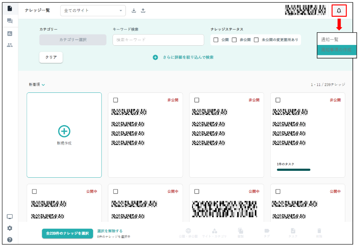Open the 全てのサイト dropdown
This screenshot has height=246, width=360.
coord(93,11)
